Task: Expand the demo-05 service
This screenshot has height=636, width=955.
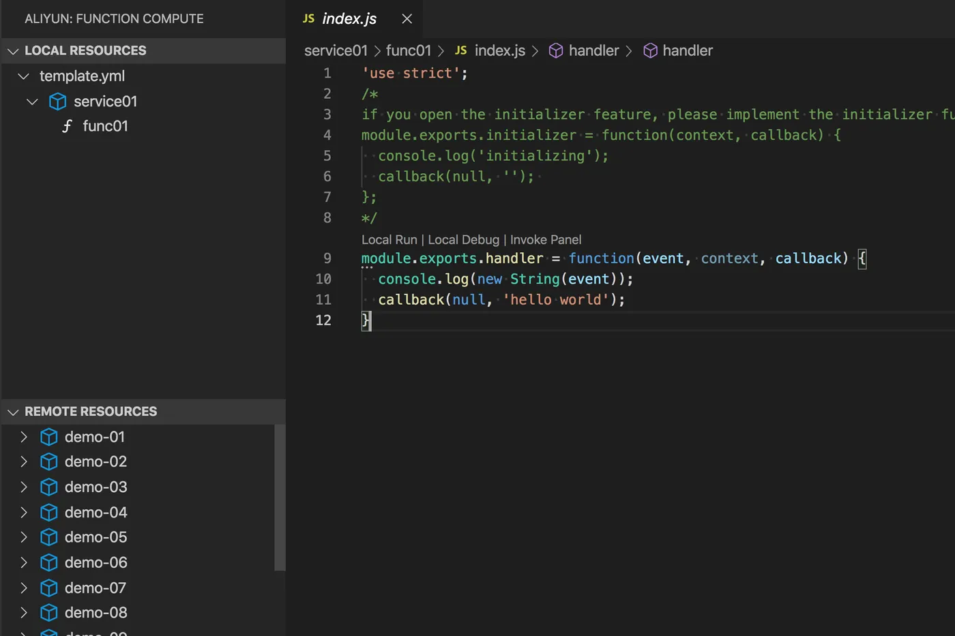Action: [24, 537]
